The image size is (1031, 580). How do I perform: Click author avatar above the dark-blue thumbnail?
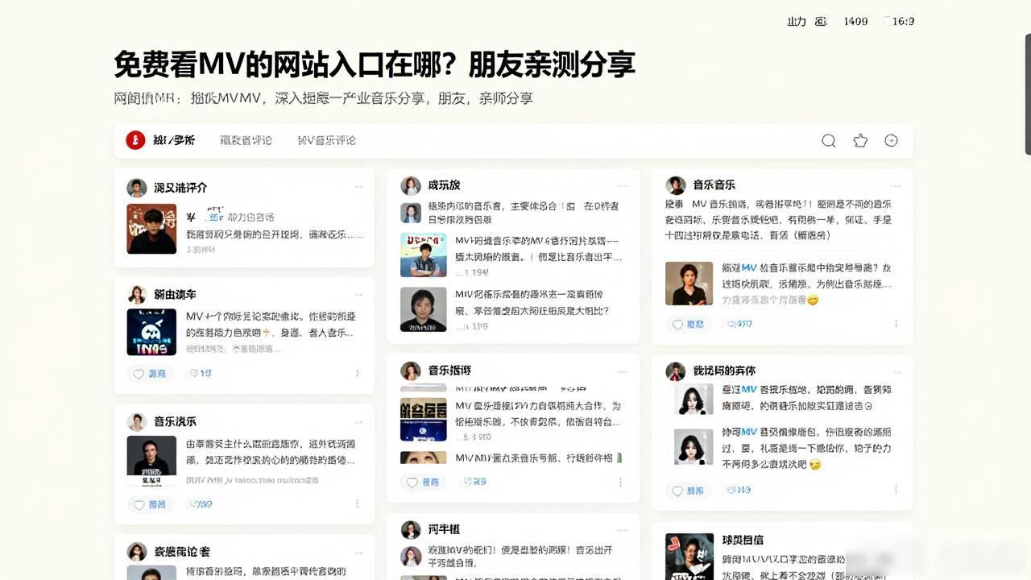[411, 371]
